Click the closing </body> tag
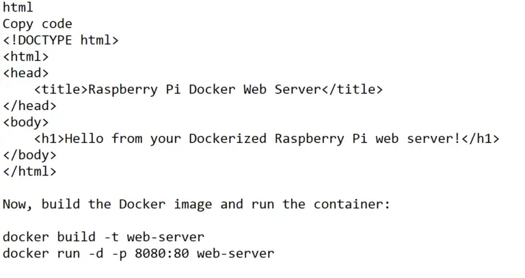Viewport: 525px width, 278px height. [30, 155]
